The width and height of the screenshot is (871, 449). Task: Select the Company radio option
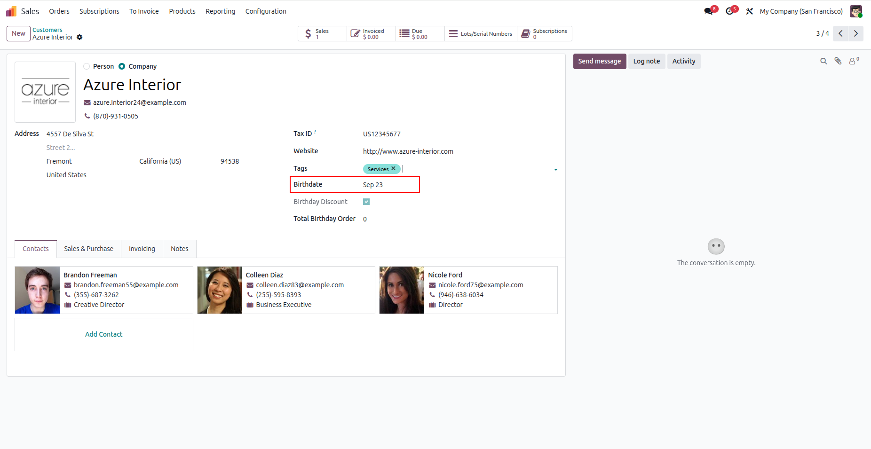[122, 66]
